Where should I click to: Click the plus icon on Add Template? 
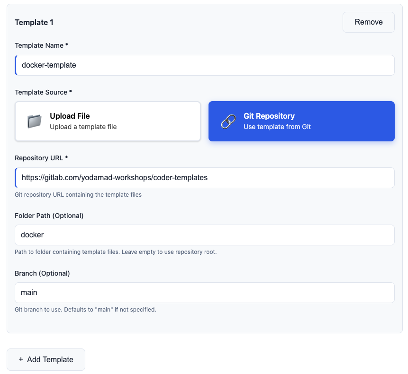(x=21, y=359)
